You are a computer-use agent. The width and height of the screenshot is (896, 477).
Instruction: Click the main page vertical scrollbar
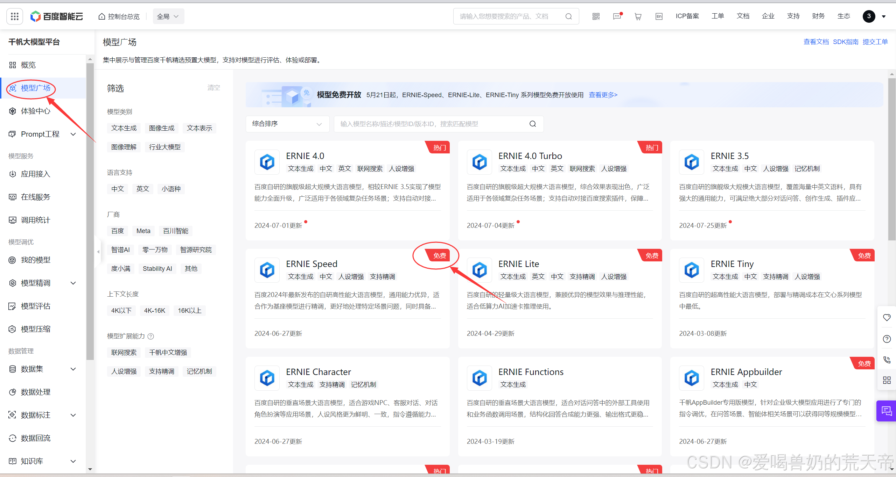(892, 159)
